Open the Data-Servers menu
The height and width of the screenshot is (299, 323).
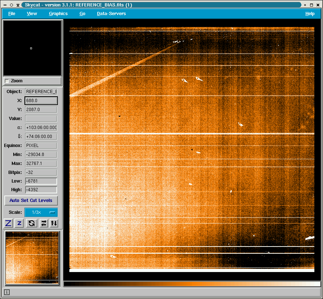(111, 14)
